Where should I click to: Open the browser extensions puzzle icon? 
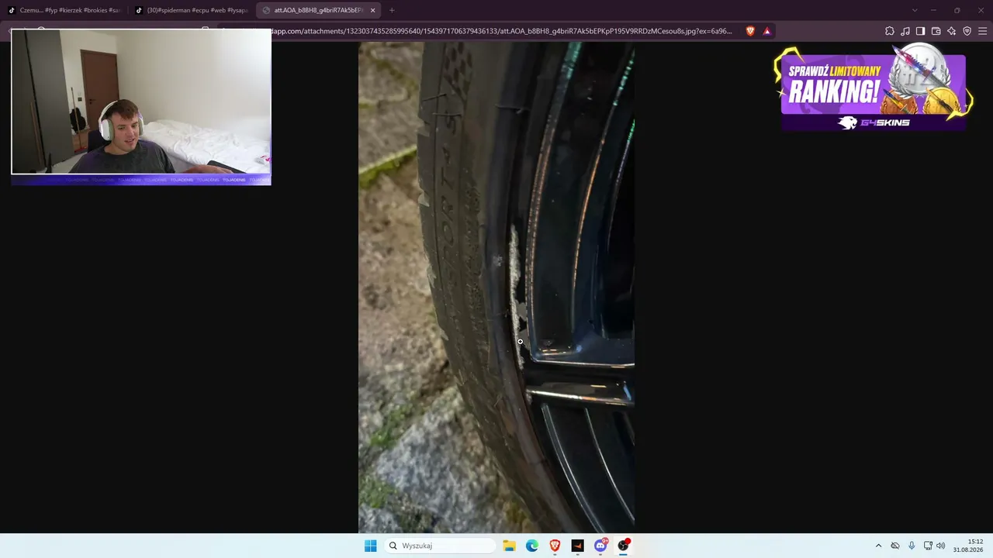click(890, 31)
